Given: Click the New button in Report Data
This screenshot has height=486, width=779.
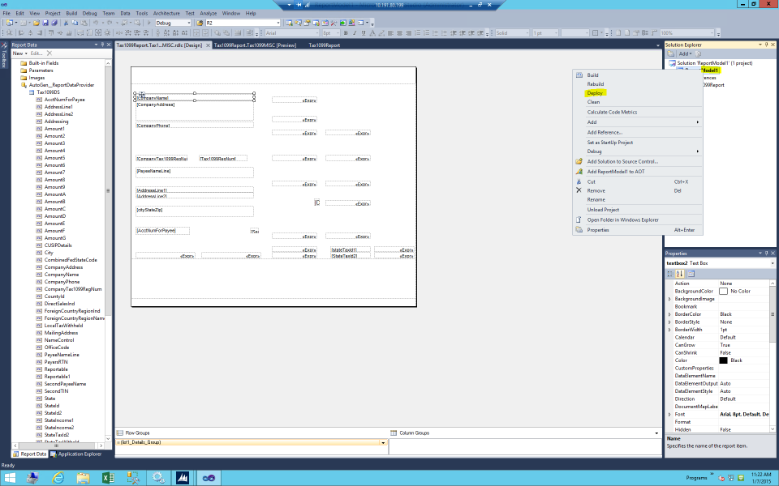Looking at the screenshot, I should (x=18, y=52).
